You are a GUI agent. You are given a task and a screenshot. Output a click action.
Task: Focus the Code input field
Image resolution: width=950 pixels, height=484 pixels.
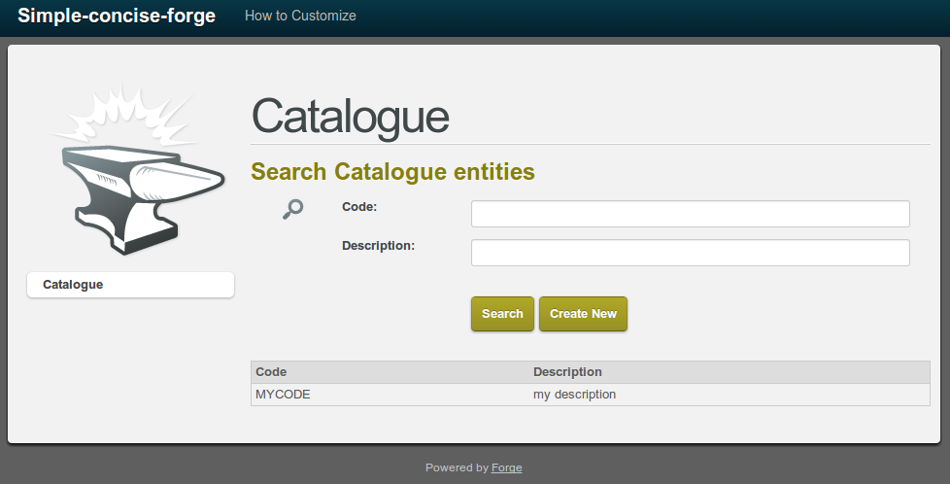pos(690,214)
